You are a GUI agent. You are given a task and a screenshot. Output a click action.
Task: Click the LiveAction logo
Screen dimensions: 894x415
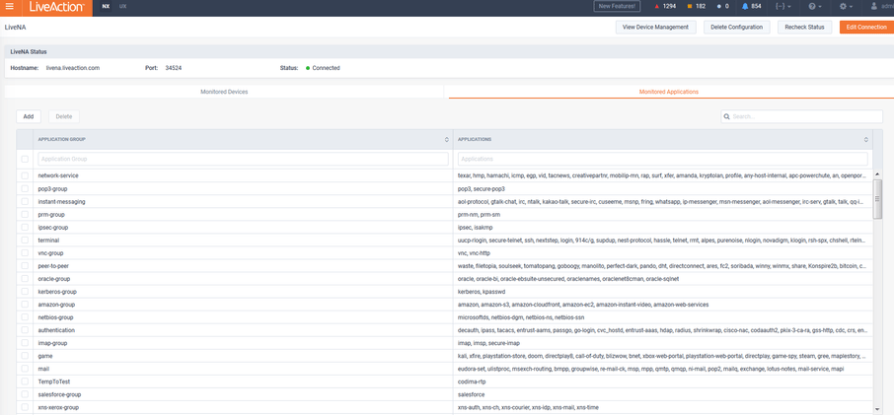click(56, 7)
